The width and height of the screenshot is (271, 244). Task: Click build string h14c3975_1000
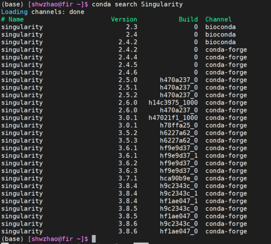tap(173, 103)
